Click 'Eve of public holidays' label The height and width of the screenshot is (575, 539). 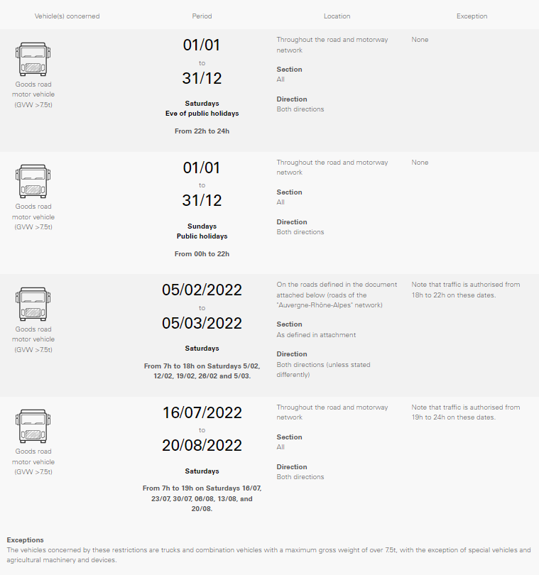[x=202, y=114]
